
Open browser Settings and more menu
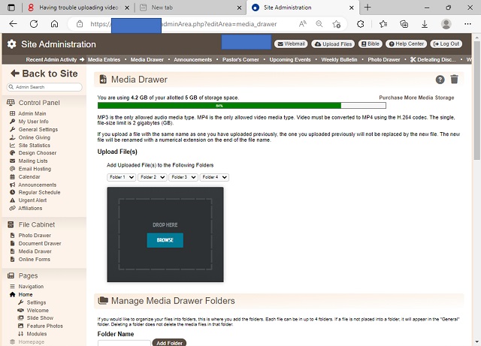click(467, 24)
